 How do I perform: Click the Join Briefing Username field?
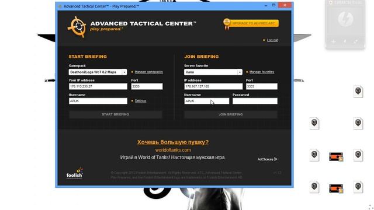tap(206, 101)
